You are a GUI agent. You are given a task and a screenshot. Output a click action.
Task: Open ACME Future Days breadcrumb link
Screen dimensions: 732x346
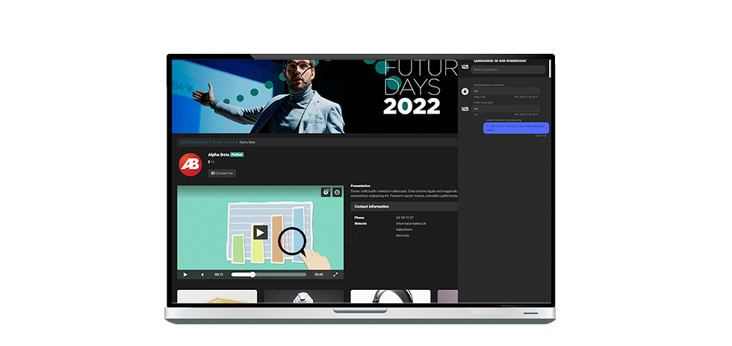[193, 141]
